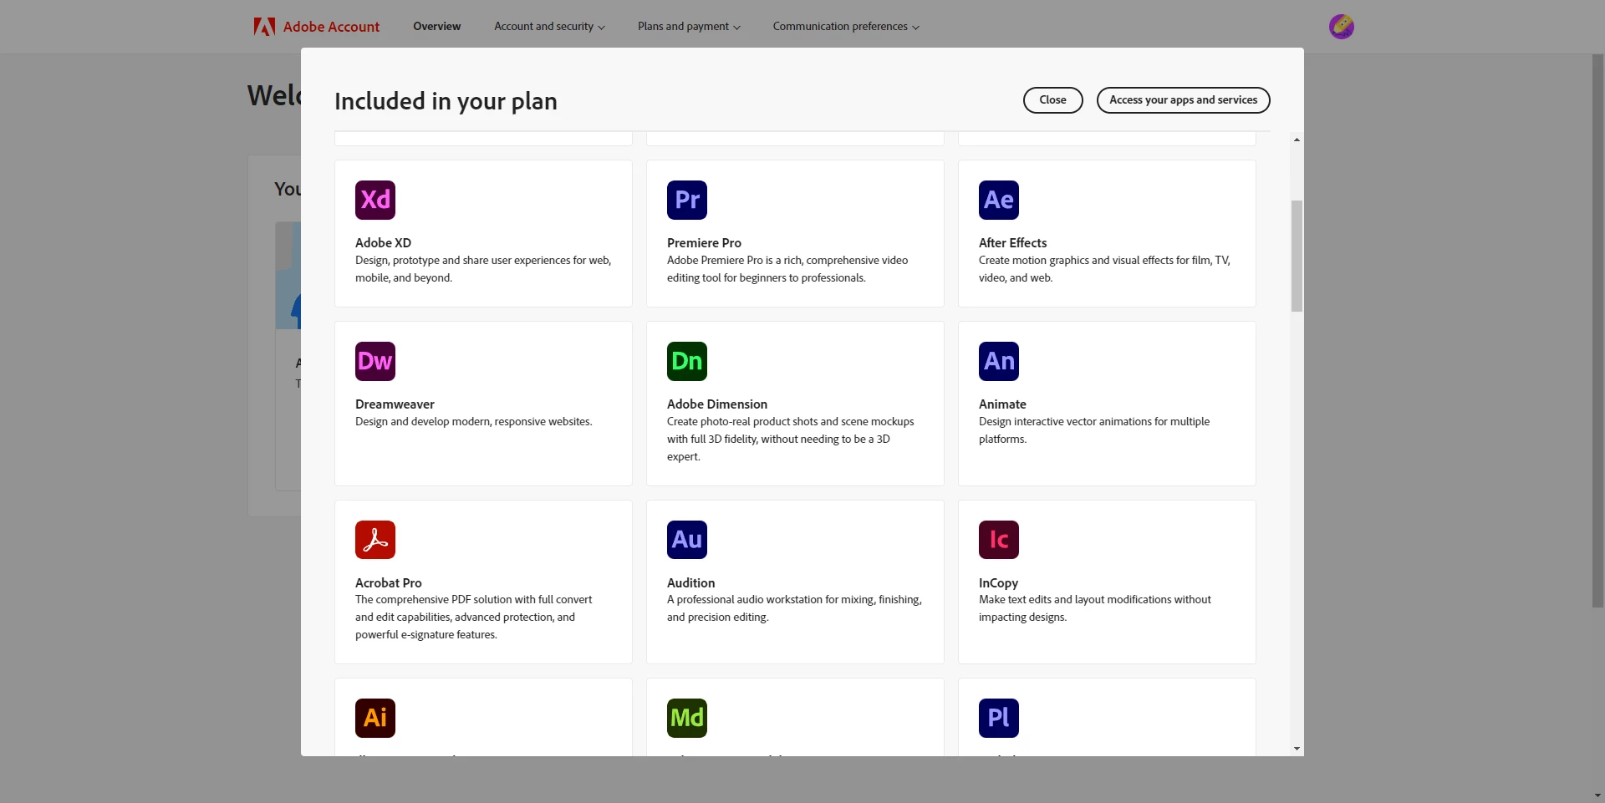Click the dialog scroll-down arrow
Image resolution: width=1605 pixels, height=803 pixels.
pos(1297,749)
